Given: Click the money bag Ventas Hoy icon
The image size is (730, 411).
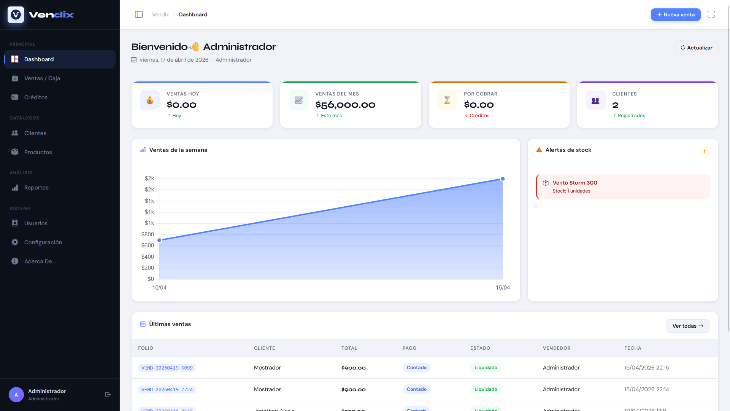Looking at the screenshot, I should [150, 100].
